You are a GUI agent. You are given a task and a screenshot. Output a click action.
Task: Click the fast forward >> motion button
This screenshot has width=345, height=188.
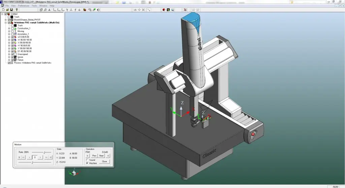46,157
